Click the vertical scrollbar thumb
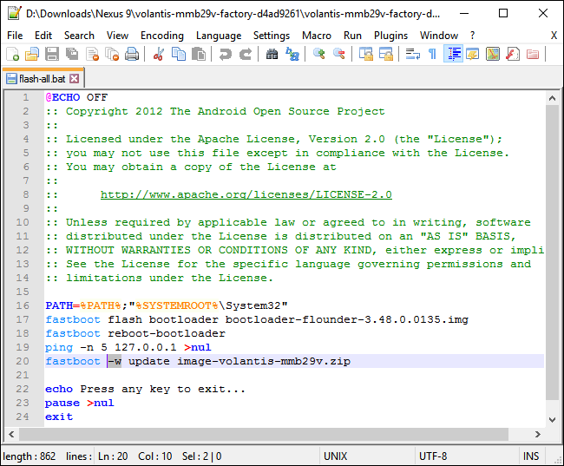 click(553, 252)
